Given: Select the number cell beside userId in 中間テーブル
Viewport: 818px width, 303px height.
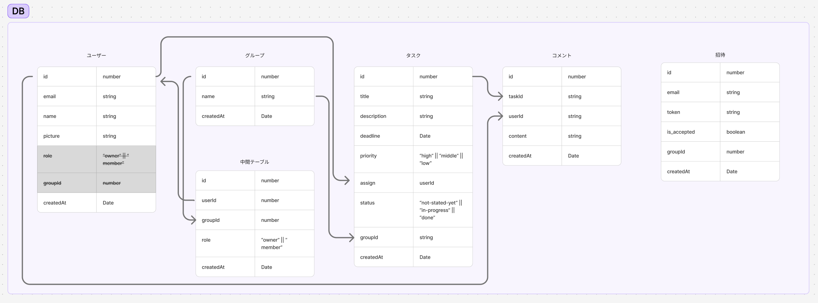Looking at the screenshot, I should (285, 200).
